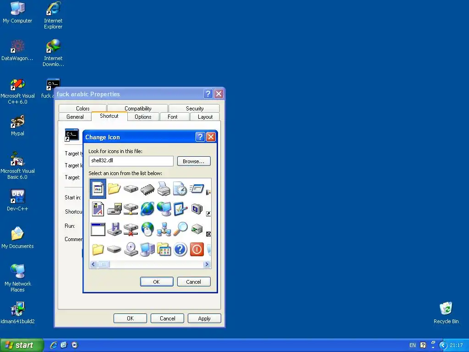Image resolution: width=469 pixels, height=352 pixels.
Task: Select the open yellow folder icon
Action: pos(114,189)
